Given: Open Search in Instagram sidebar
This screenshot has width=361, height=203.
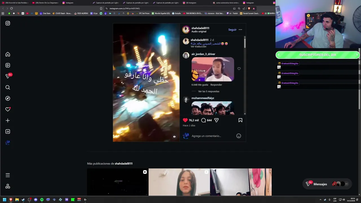Looking at the screenshot, I should coord(8,87).
